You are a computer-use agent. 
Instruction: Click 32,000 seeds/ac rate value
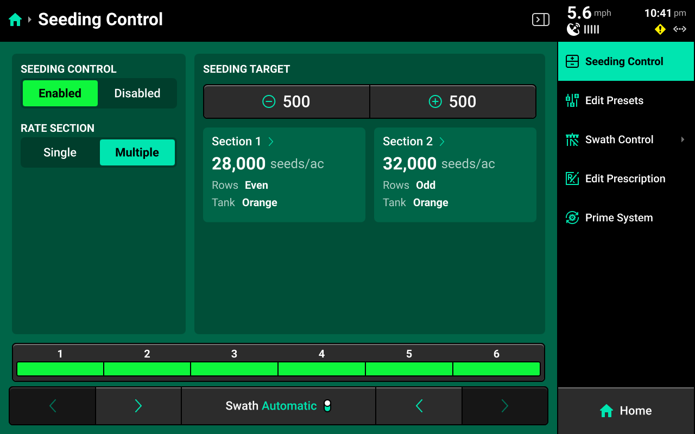[x=439, y=163]
